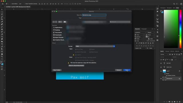Open the anti-aliasing Sharp dropdown
The height and width of the screenshot is (103, 183).
tap(152, 48)
